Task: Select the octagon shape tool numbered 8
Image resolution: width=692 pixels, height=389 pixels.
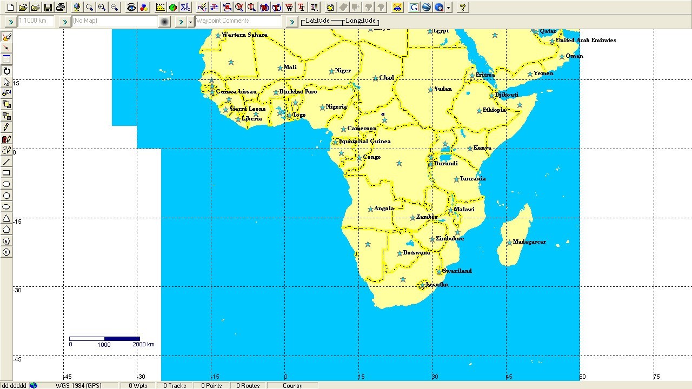Action: tap(6, 252)
